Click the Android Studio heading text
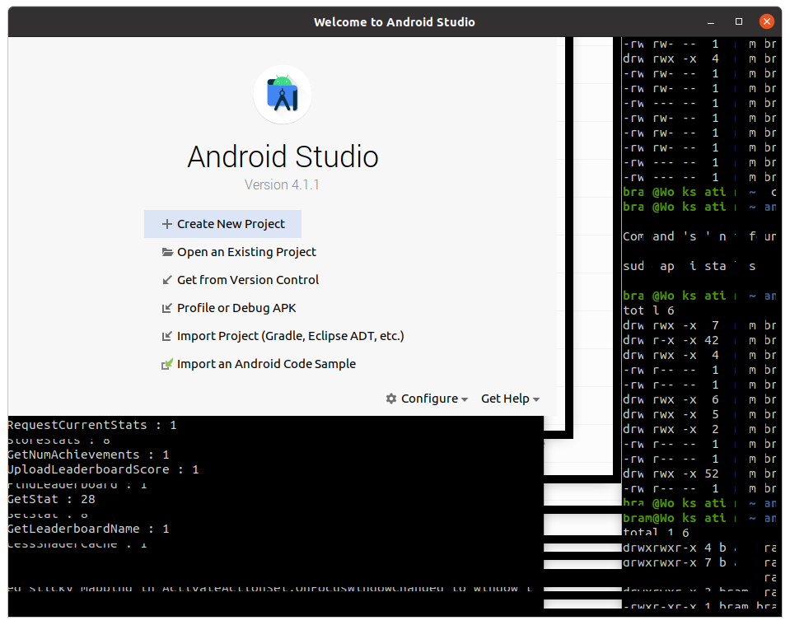 coord(283,156)
